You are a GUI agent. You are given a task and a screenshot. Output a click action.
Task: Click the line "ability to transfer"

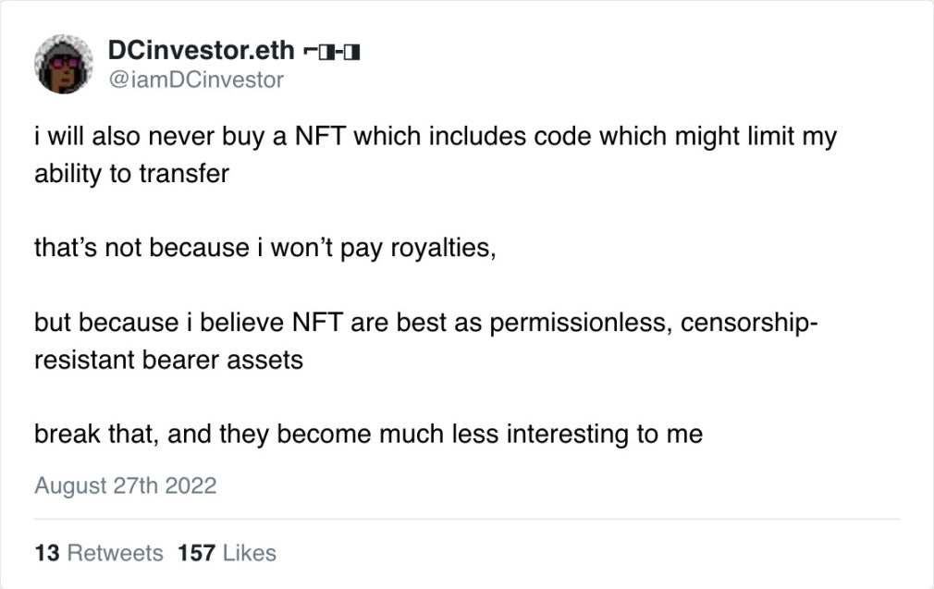click(131, 173)
